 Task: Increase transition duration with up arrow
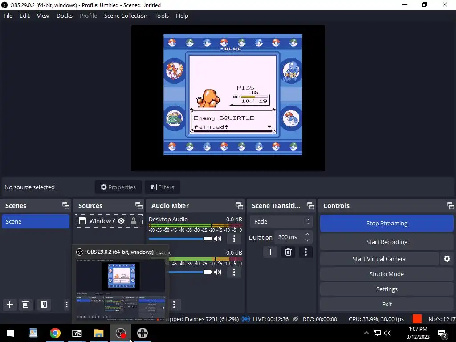(x=307, y=234)
